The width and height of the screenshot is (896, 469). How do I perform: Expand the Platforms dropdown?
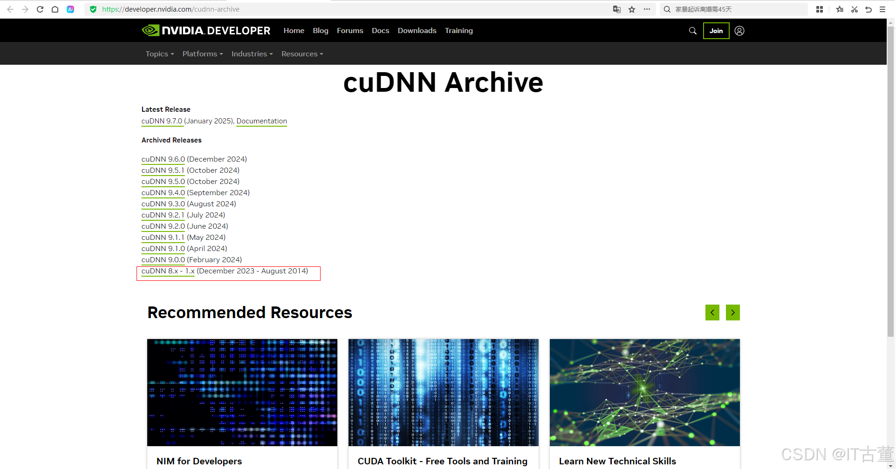tap(203, 54)
